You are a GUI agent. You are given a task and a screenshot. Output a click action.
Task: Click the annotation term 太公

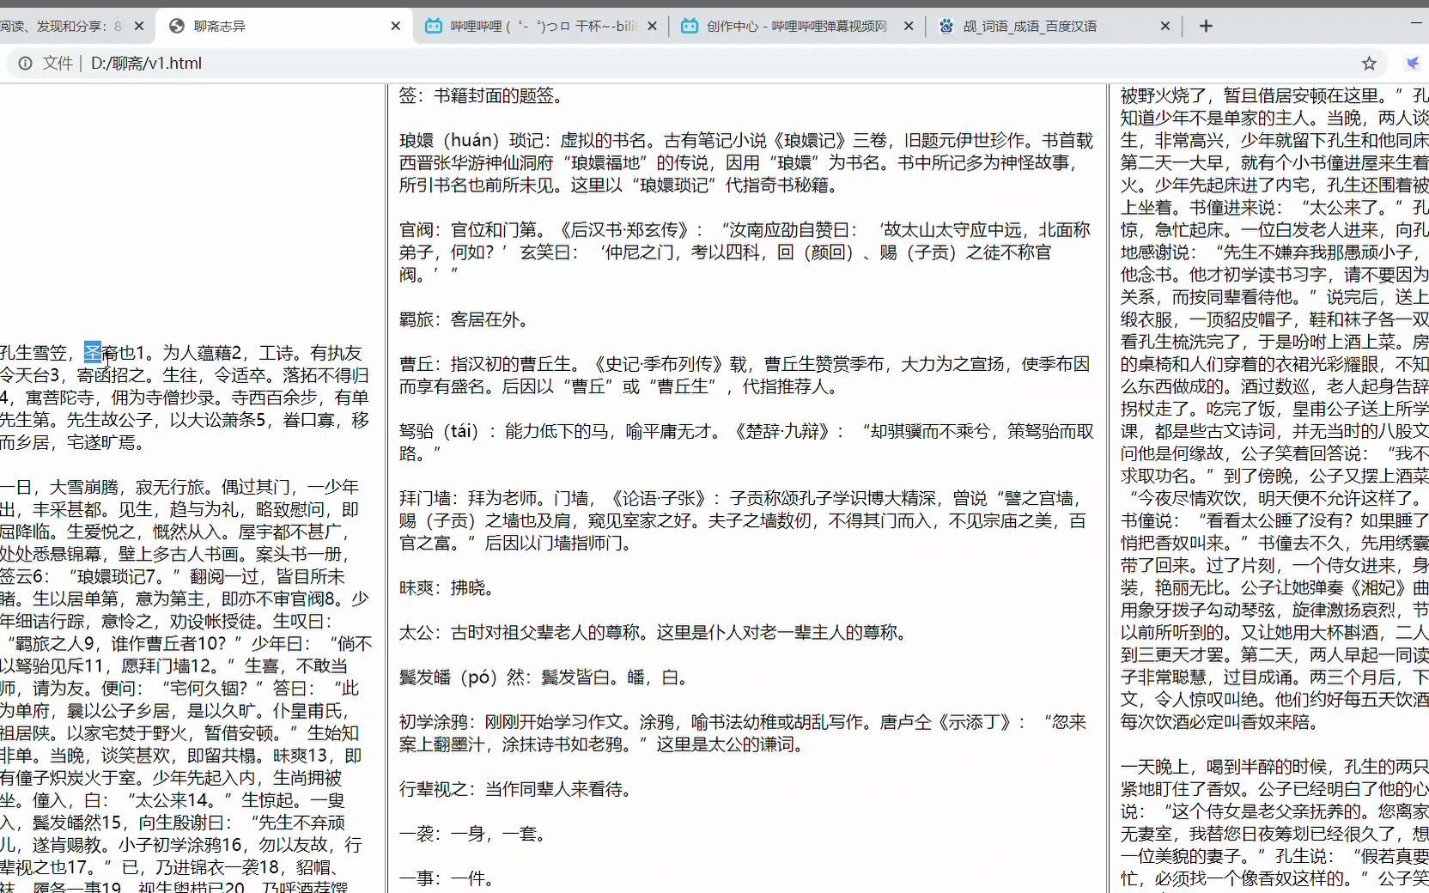[417, 633]
